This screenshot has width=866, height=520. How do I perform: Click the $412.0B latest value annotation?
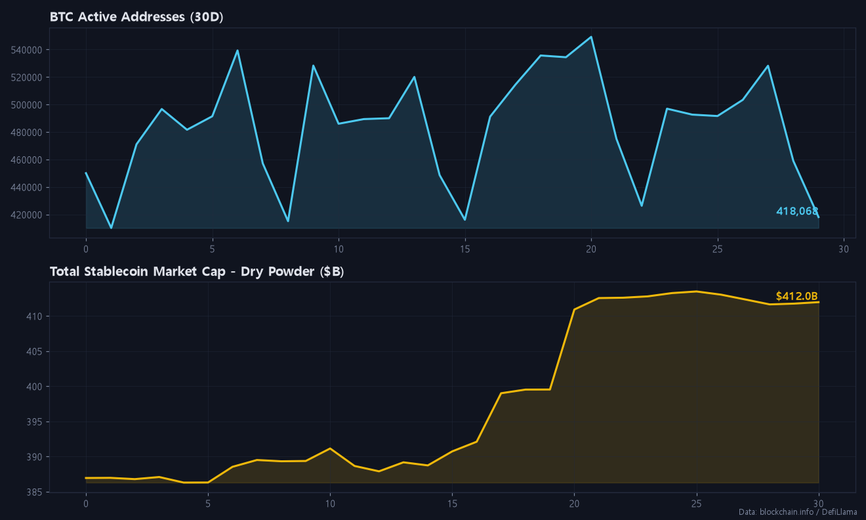coord(797,296)
